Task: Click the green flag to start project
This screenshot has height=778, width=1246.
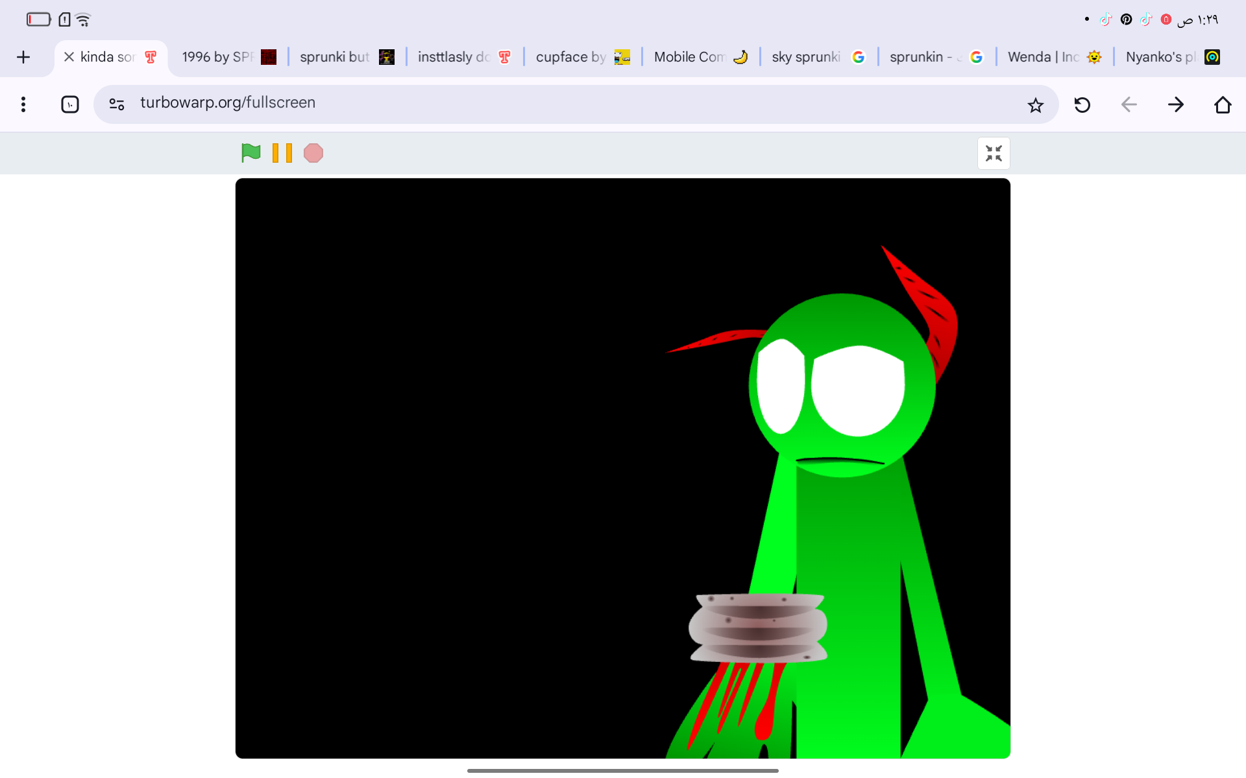Action: [x=250, y=153]
